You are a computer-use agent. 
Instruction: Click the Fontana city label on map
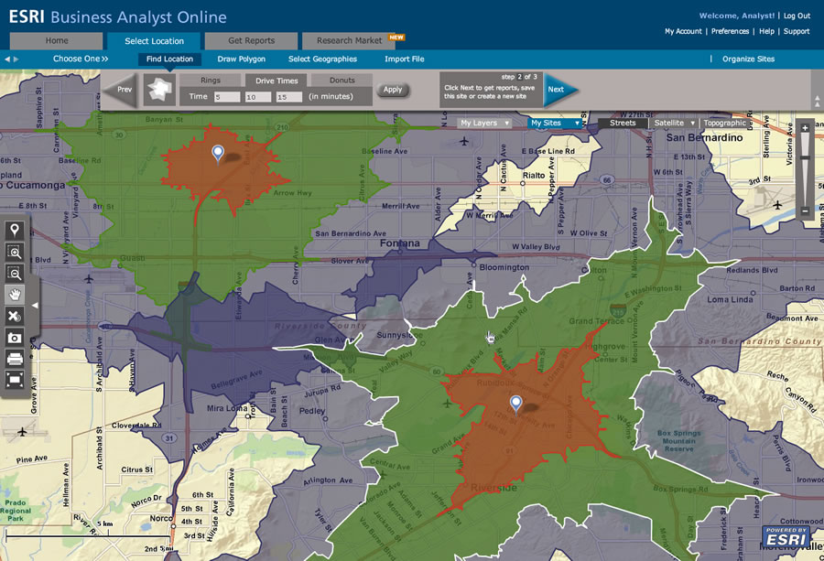coord(400,243)
